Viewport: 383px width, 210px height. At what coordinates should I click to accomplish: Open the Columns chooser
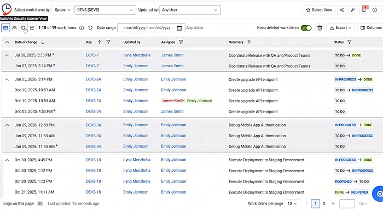tap(370, 28)
